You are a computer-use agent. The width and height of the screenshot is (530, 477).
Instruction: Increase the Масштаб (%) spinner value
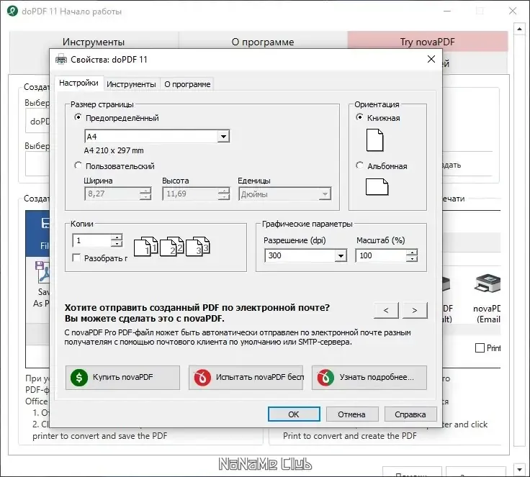pos(412,252)
